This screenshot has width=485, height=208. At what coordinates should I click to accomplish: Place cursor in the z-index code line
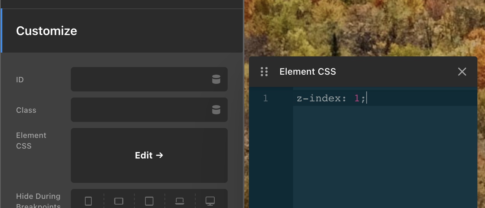(330, 98)
